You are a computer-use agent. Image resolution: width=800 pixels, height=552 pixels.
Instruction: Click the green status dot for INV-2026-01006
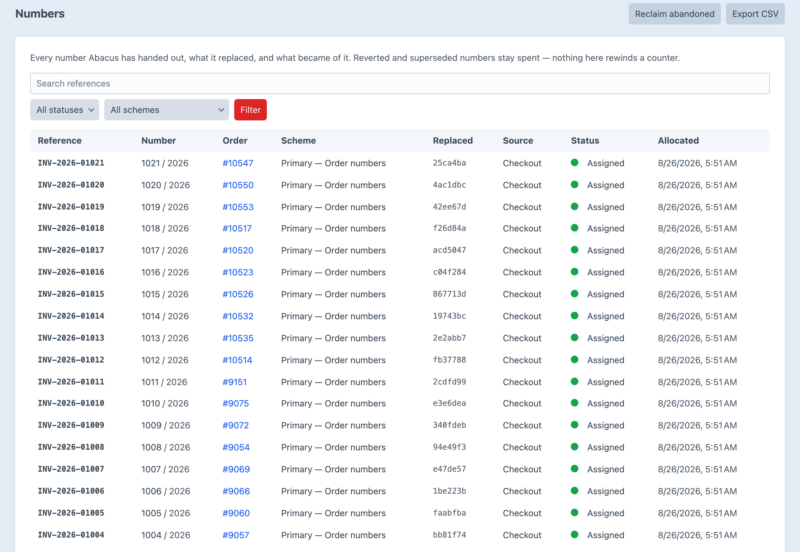[575, 491]
